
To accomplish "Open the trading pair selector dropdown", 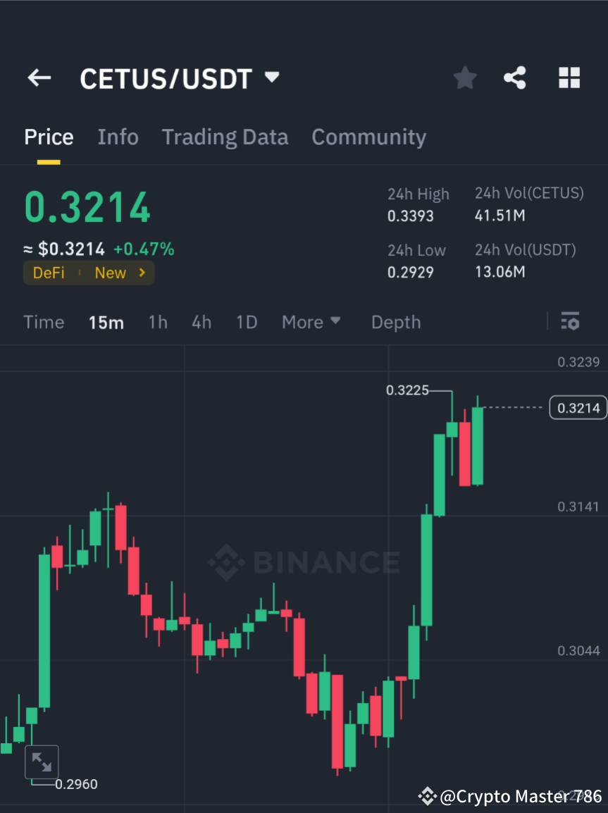I will pos(271,78).
